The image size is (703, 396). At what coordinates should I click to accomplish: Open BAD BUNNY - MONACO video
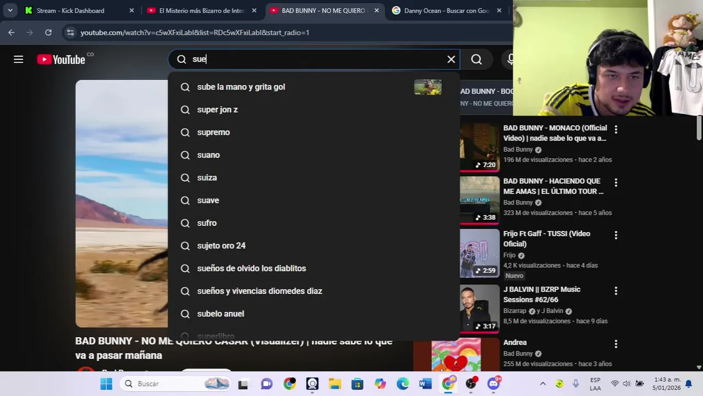(x=555, y=133)
